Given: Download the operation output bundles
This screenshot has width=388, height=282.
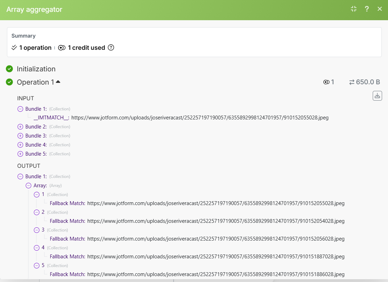Looking at the screenshot, I should click(x=377, y=96).
